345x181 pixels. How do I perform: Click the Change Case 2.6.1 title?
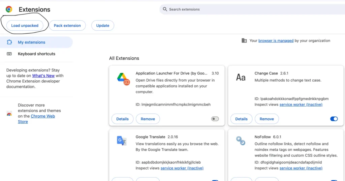tap(271, 73)
